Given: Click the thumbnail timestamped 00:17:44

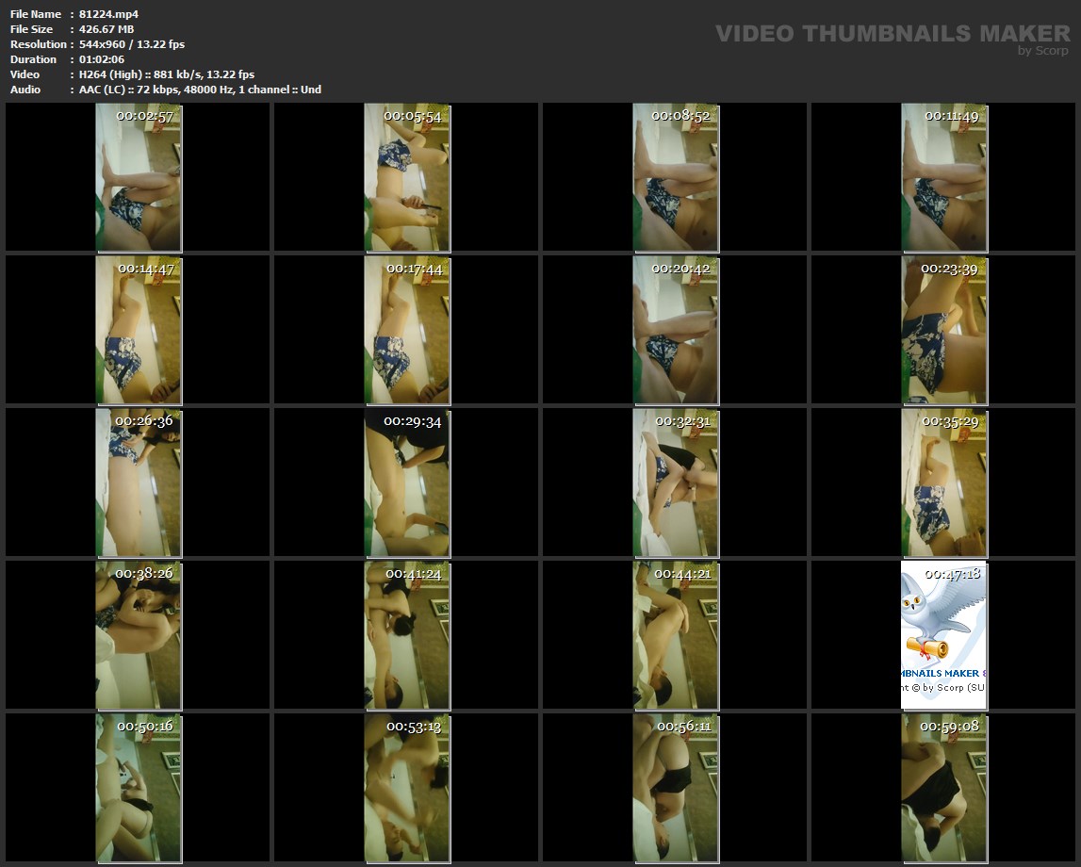Looking at the screenshot, I should point(406,329).
